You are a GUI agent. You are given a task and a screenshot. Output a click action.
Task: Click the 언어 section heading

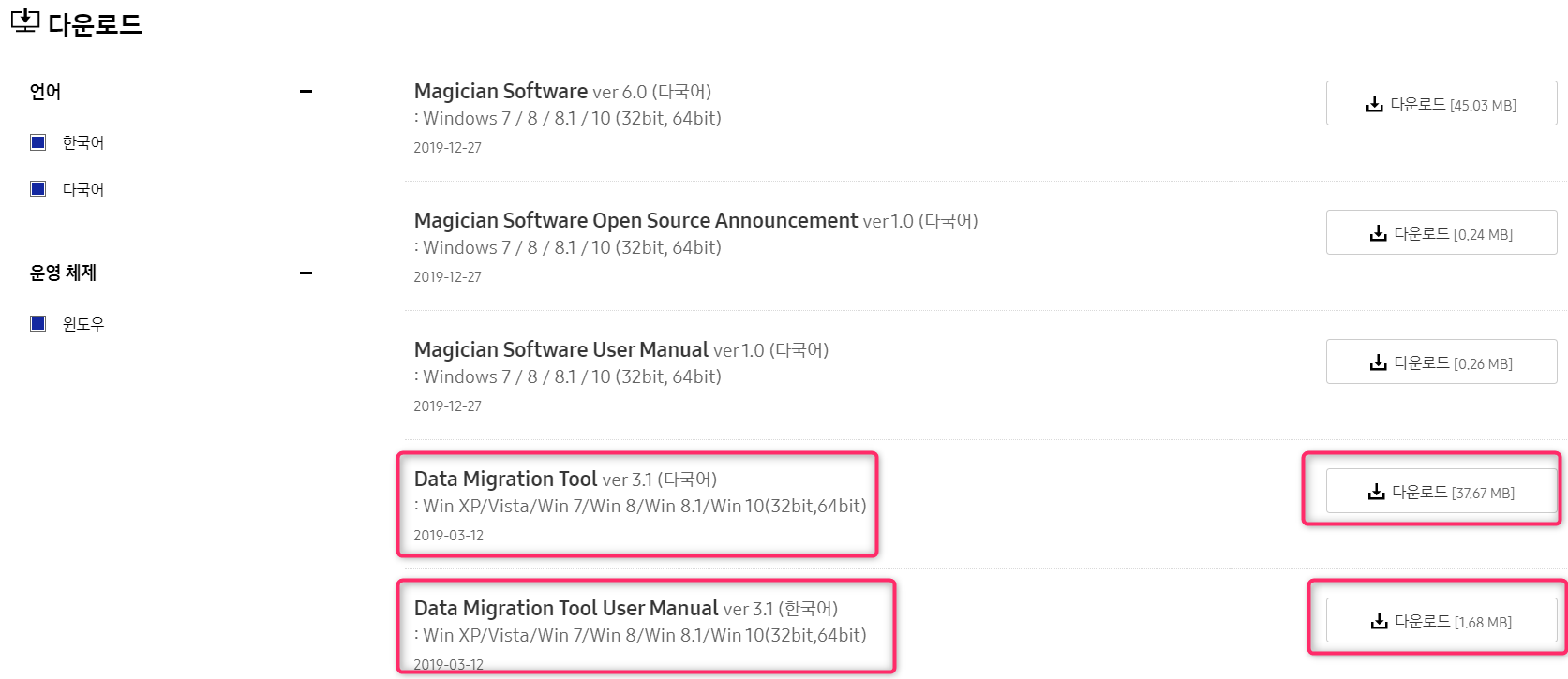(x=45, y=92)
